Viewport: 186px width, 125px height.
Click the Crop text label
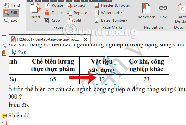[x=56, y=20]
